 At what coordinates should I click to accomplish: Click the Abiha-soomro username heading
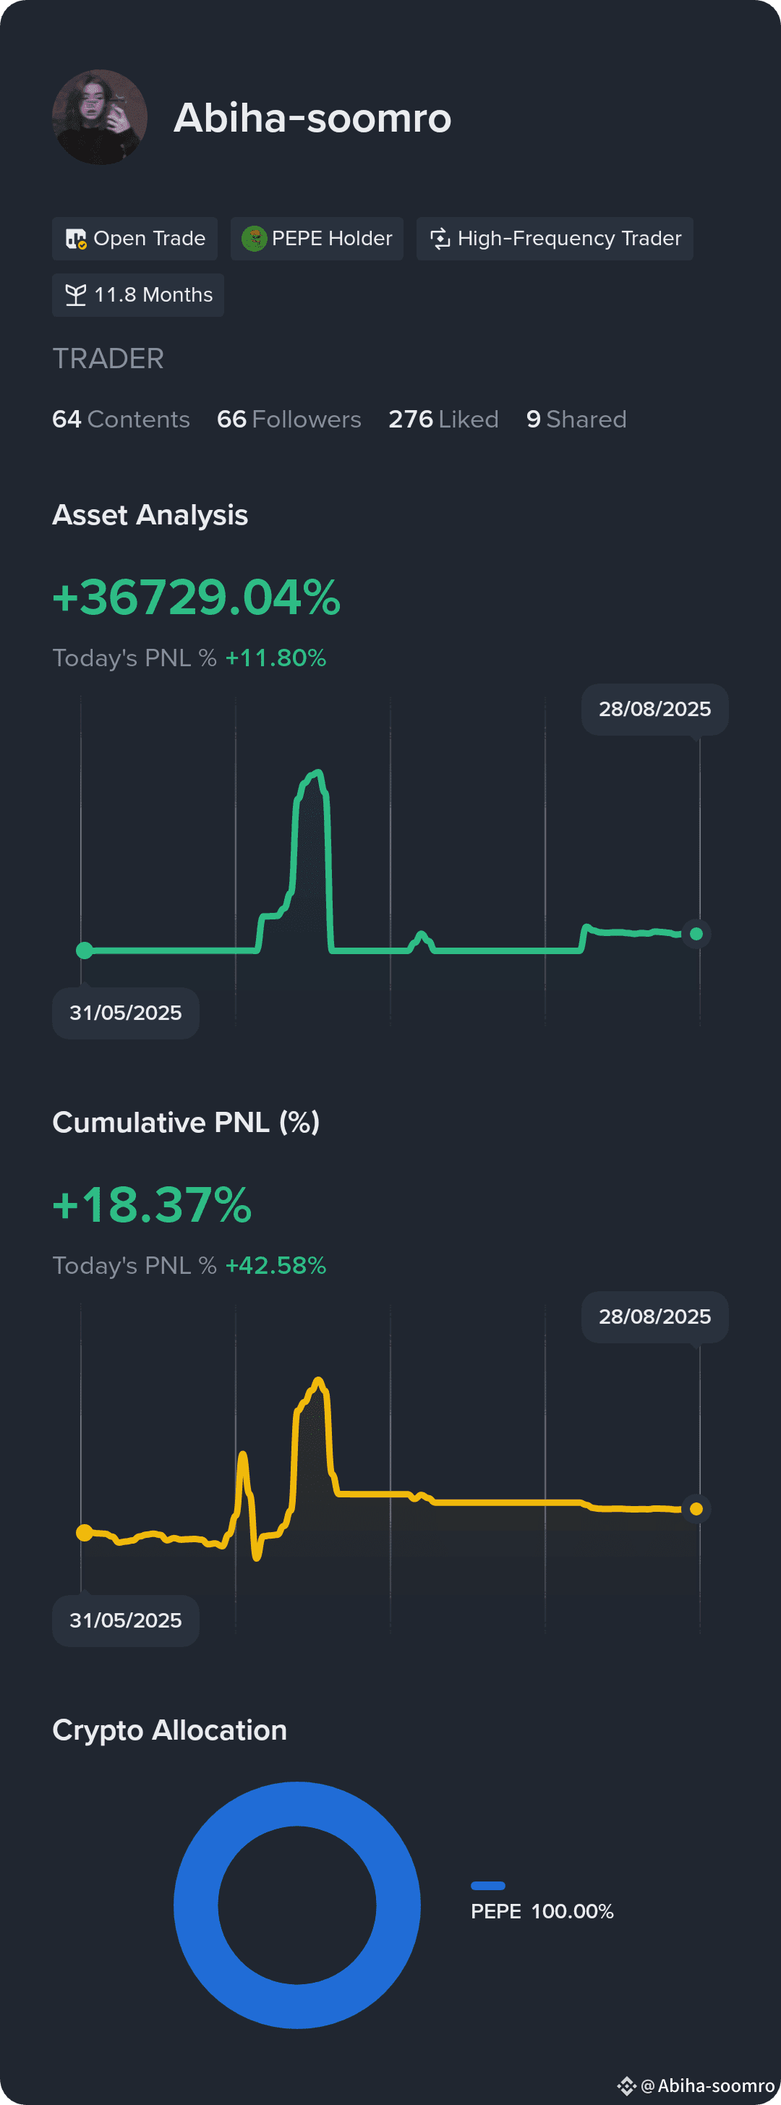pos(312,118)
